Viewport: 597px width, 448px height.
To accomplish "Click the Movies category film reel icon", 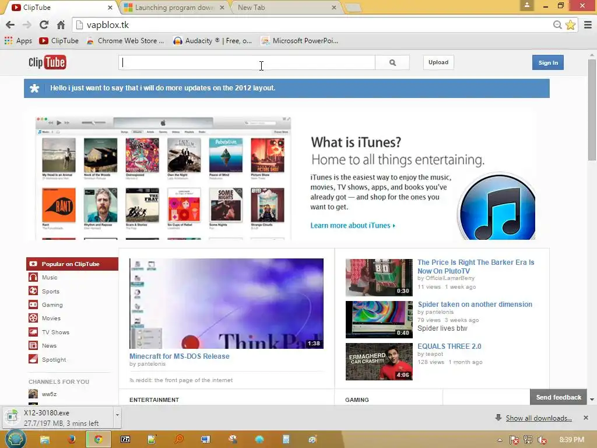I will 33,318.
